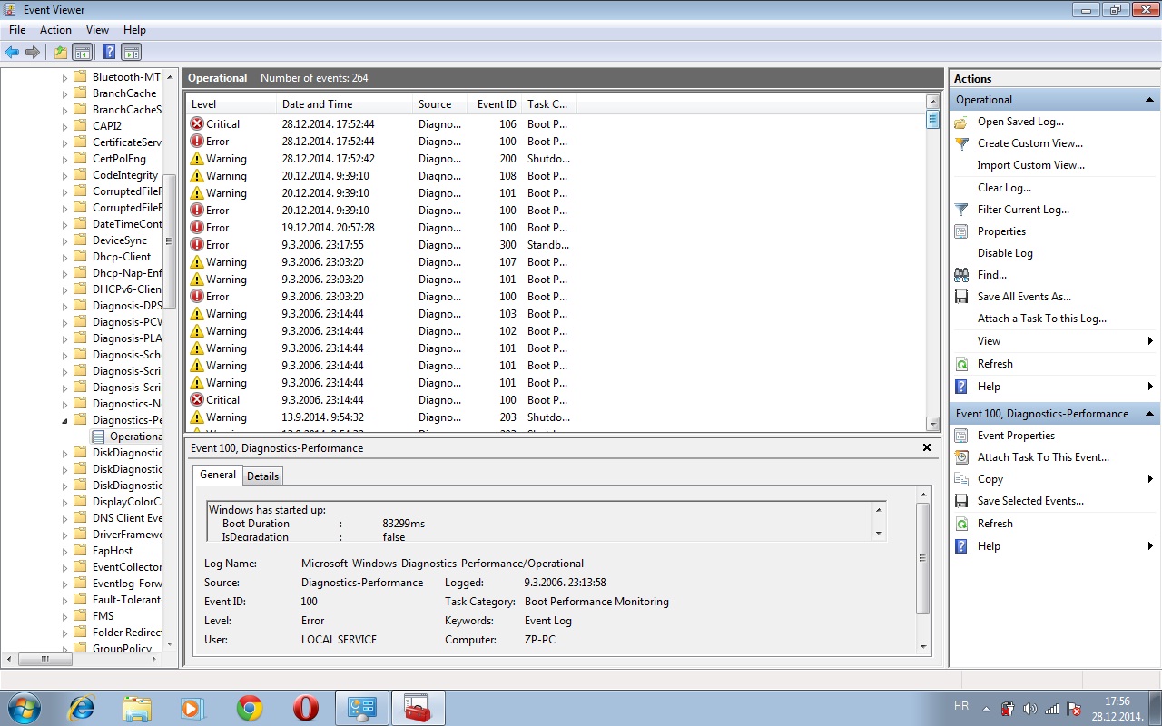Click the blue Help icon in toolbar

tap(109, 52)
